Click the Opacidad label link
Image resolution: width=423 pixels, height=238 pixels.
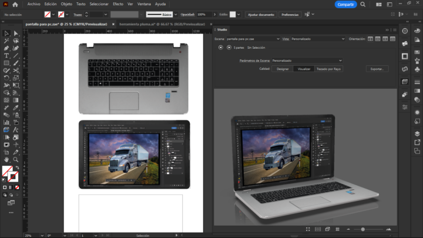pyautogui.click(x=187, y=15)
